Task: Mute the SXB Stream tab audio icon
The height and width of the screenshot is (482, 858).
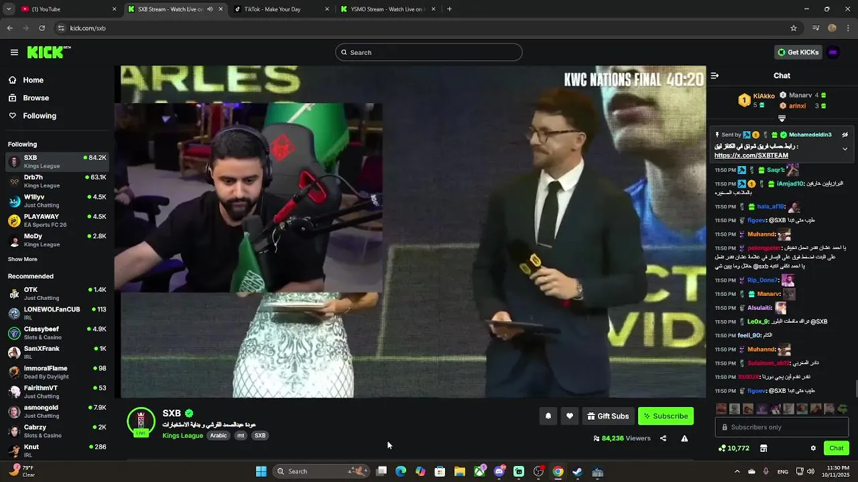Action: pos(210,9)
